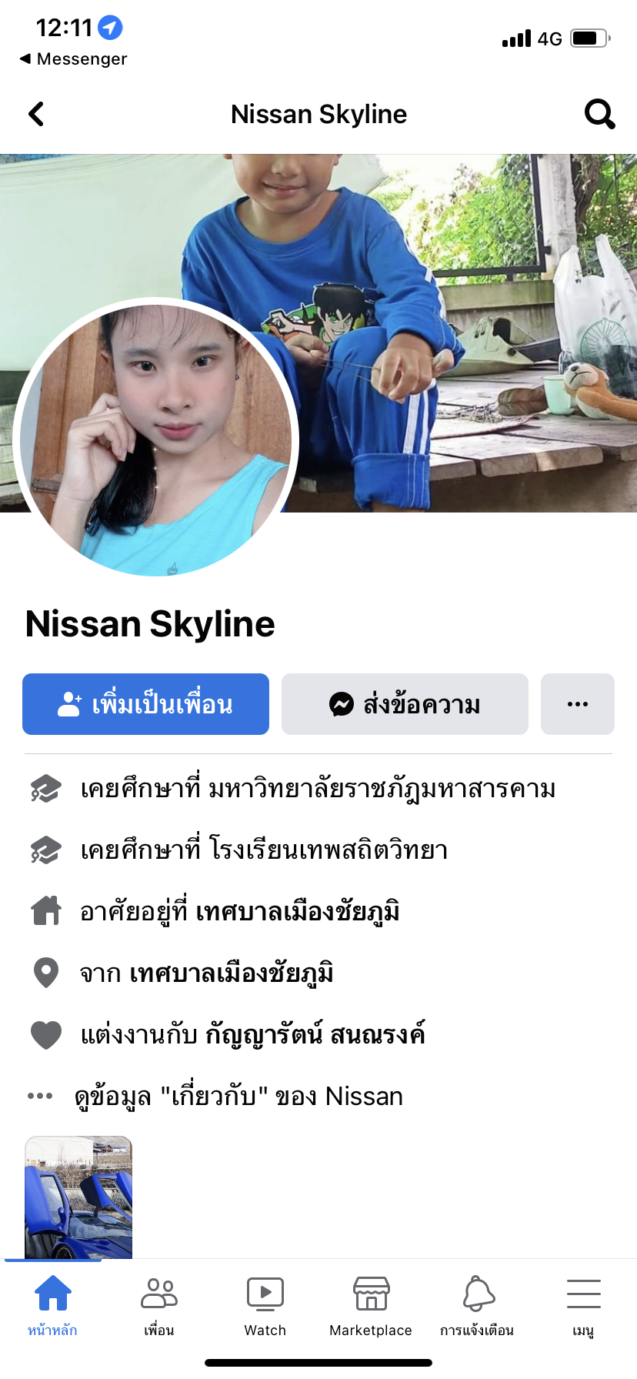Open the three-dot more options button
This screenshot has height=1379, width=637.
pyautogui.click(x=578, y=704)
